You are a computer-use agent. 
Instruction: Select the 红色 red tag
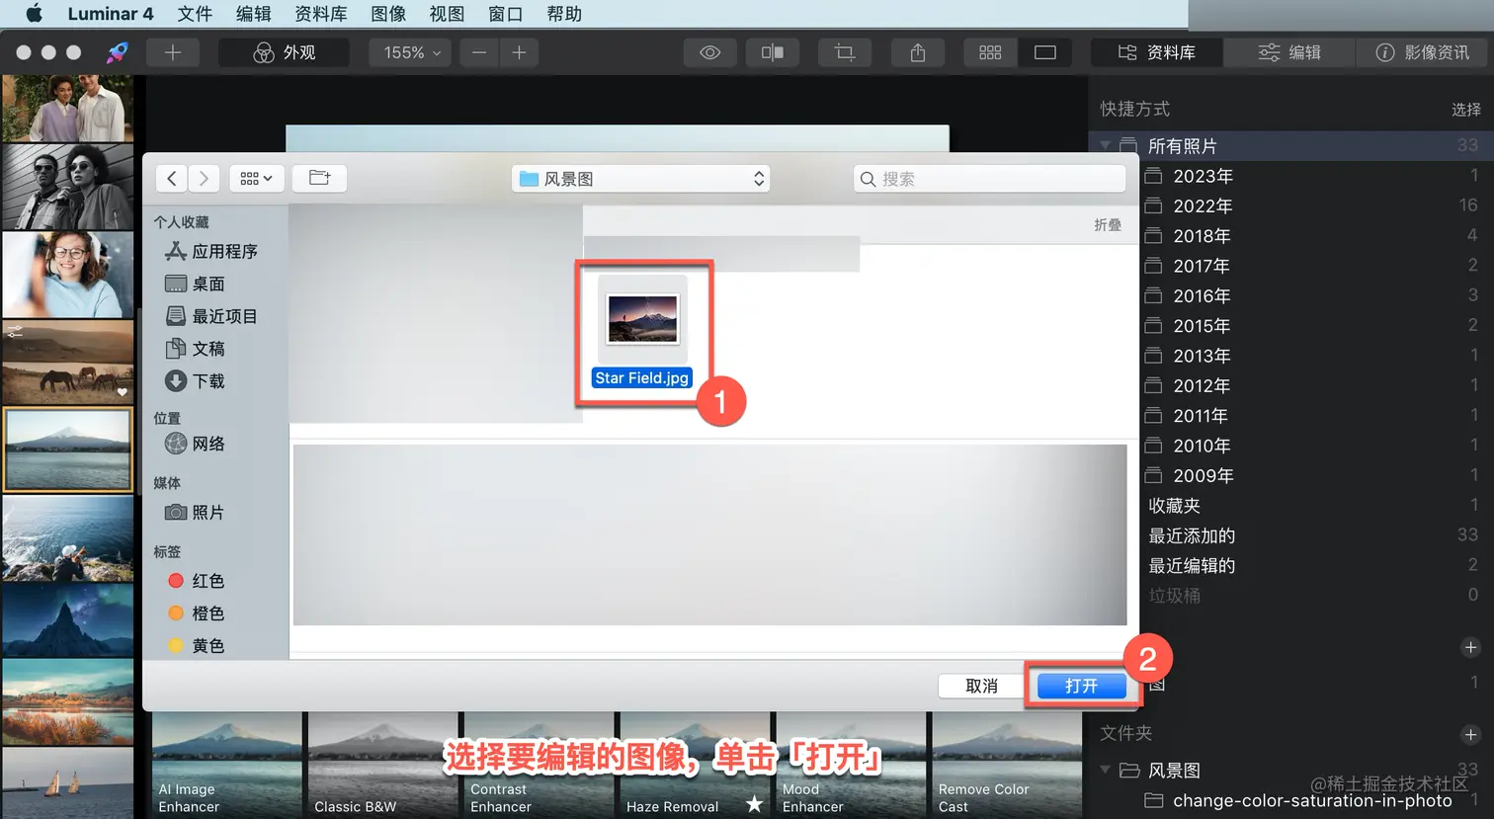pos(198,581)
